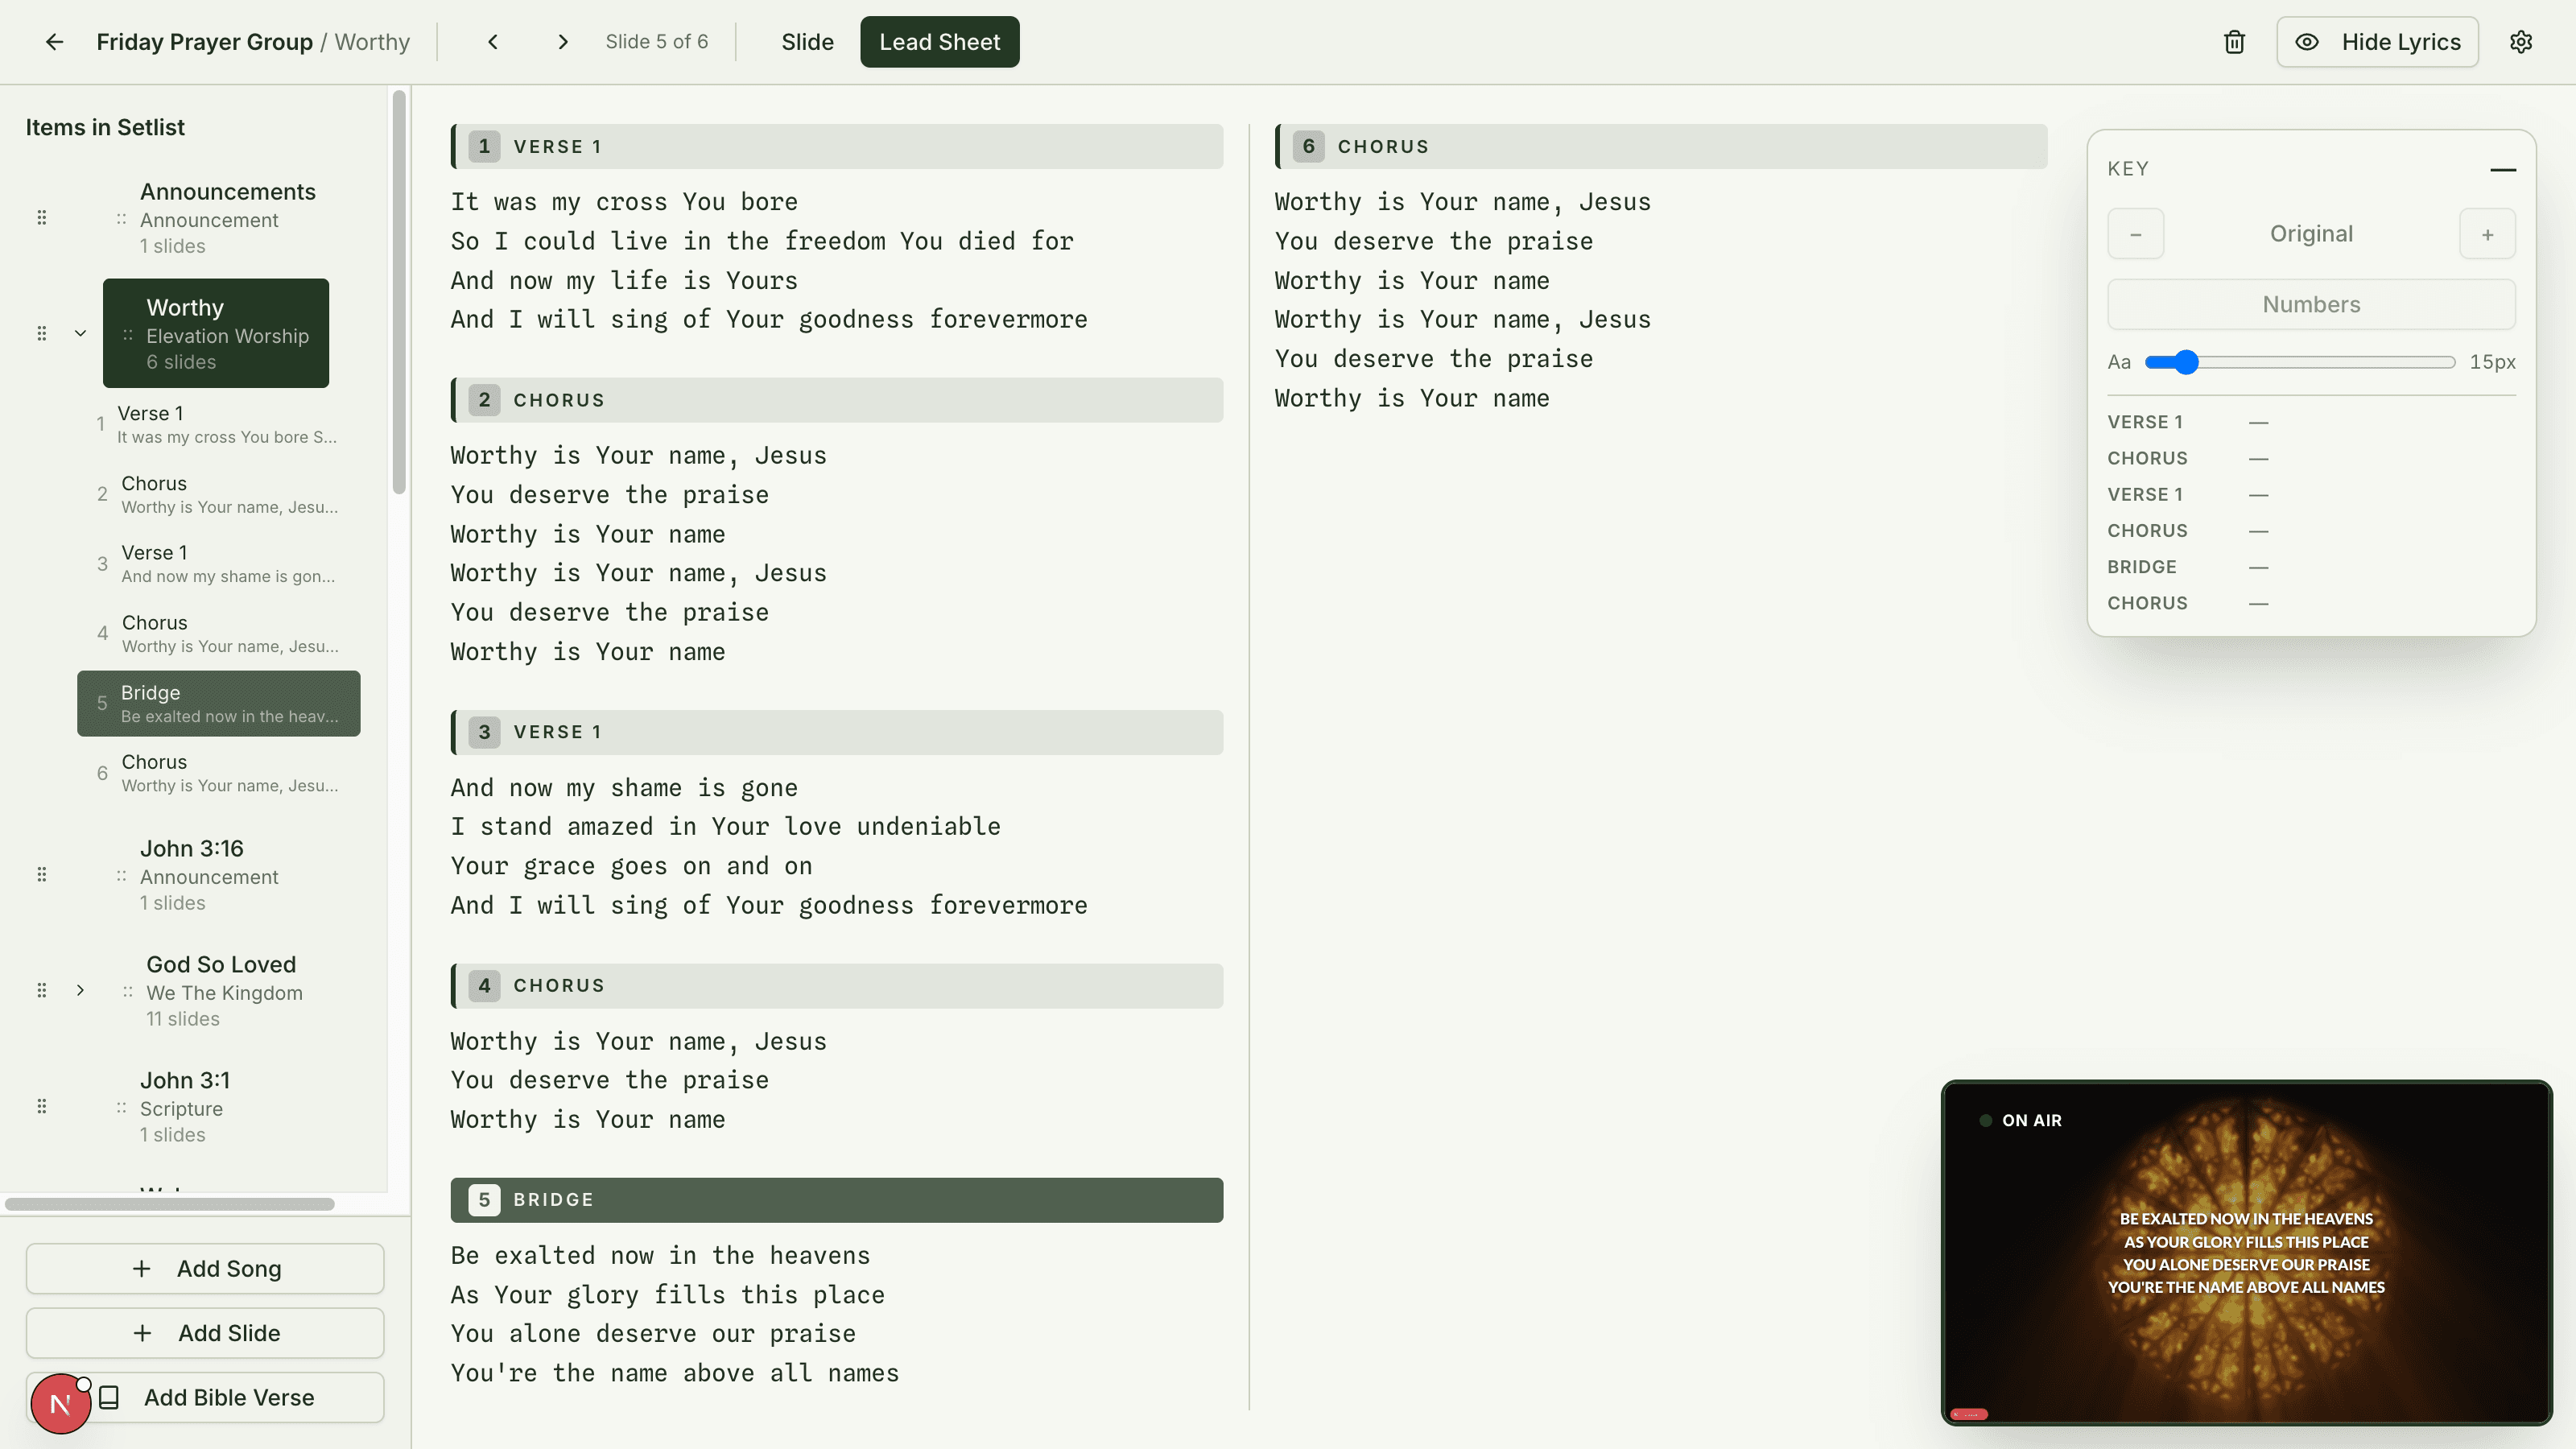Select slide 4 Chorus in sidebar
This screenshot has height=1449, width=2576.
click(219, 634)
